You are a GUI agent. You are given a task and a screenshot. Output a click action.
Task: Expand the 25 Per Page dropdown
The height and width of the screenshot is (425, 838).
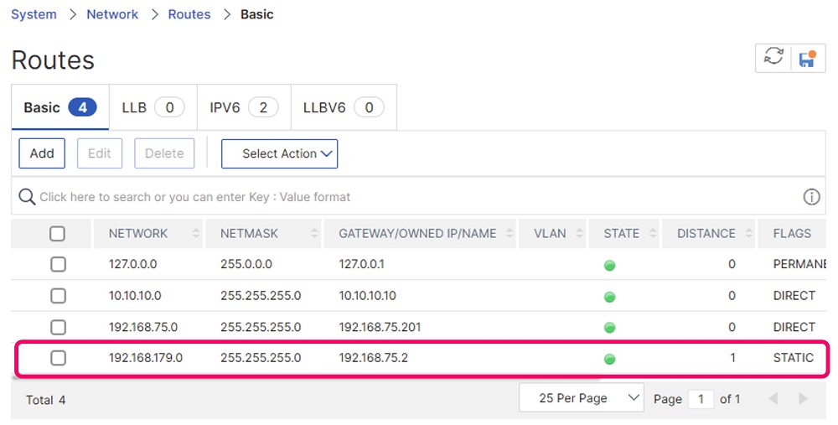tap(581, 398)
